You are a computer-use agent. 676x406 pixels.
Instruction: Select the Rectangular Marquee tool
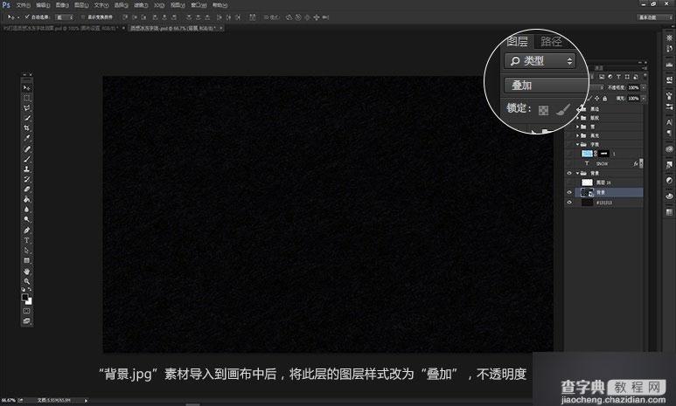(27, 98)
